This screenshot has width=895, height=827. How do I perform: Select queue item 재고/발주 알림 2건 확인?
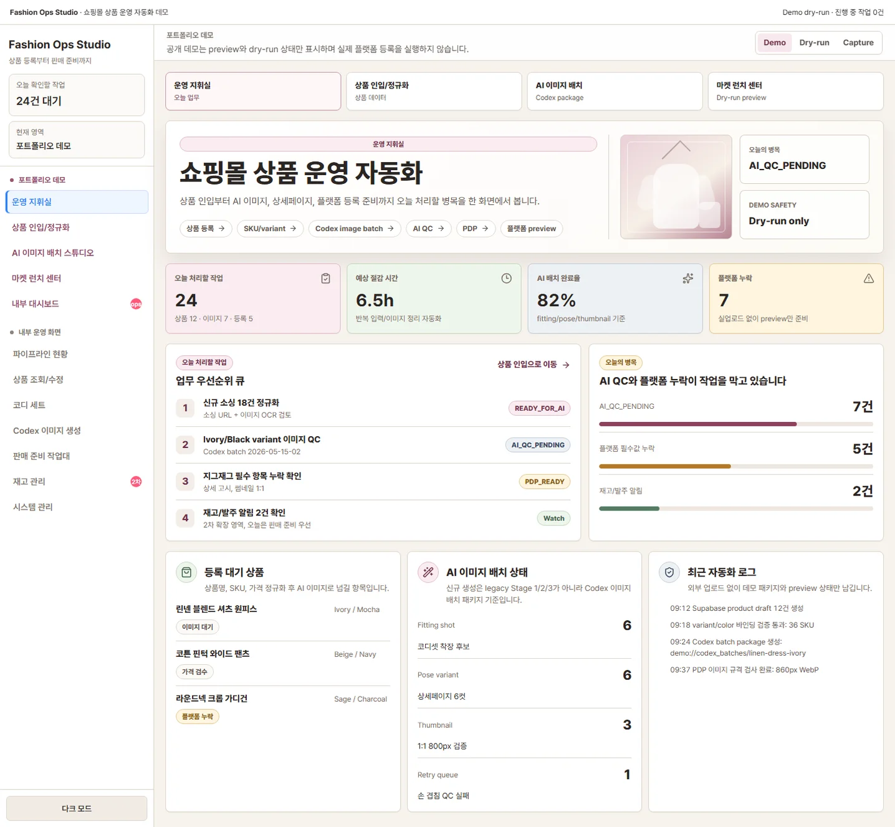point(373,519)
